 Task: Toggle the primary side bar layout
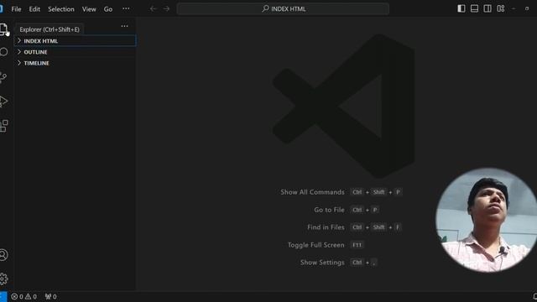coord(461,8)
